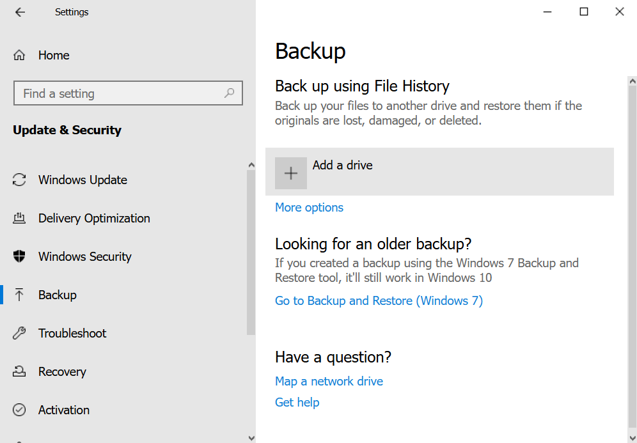Image resolution: width=637 pixels, height=443 pixels.
Task: Click the sidebar scrollbar down arrow
Action: pyautogui.click(x=251, y=437)
